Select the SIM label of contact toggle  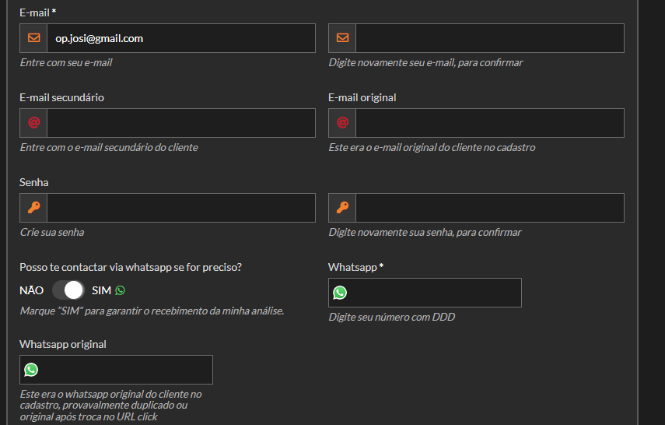101,290
